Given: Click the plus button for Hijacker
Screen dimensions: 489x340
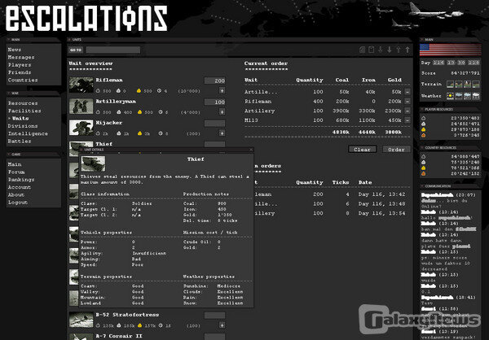Looking at the screenshot, I should (222, 133).
